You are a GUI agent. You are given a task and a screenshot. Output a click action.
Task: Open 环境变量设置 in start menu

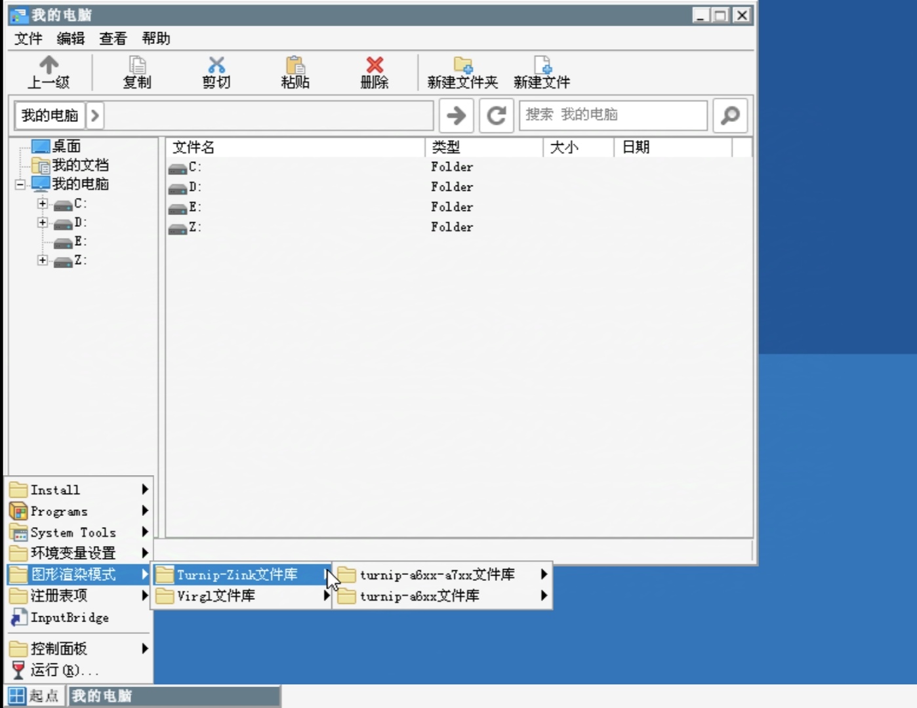(x=79, y=553)
